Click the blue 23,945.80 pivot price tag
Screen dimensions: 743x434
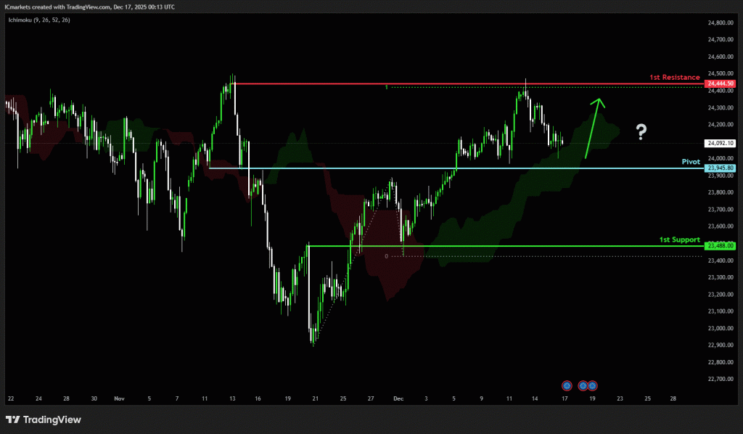coord(721,168)
